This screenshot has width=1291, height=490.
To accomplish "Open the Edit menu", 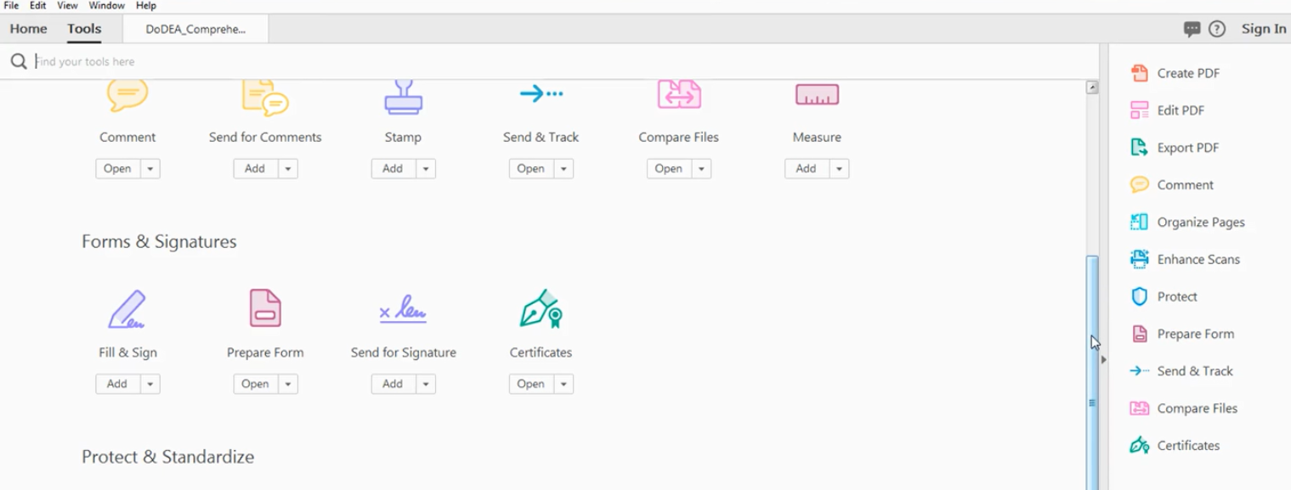I will pos(38,6).
